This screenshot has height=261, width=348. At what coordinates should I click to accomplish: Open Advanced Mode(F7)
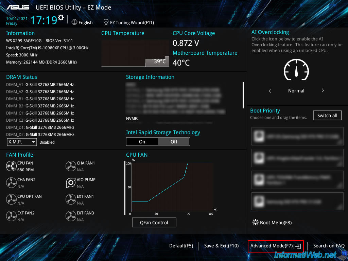275,246
